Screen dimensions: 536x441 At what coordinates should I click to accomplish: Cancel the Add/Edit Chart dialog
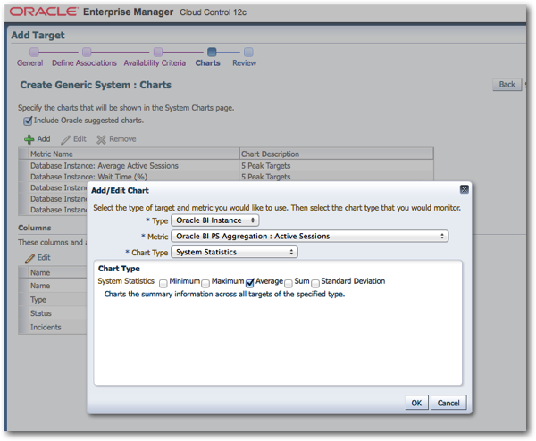(448, 404)
